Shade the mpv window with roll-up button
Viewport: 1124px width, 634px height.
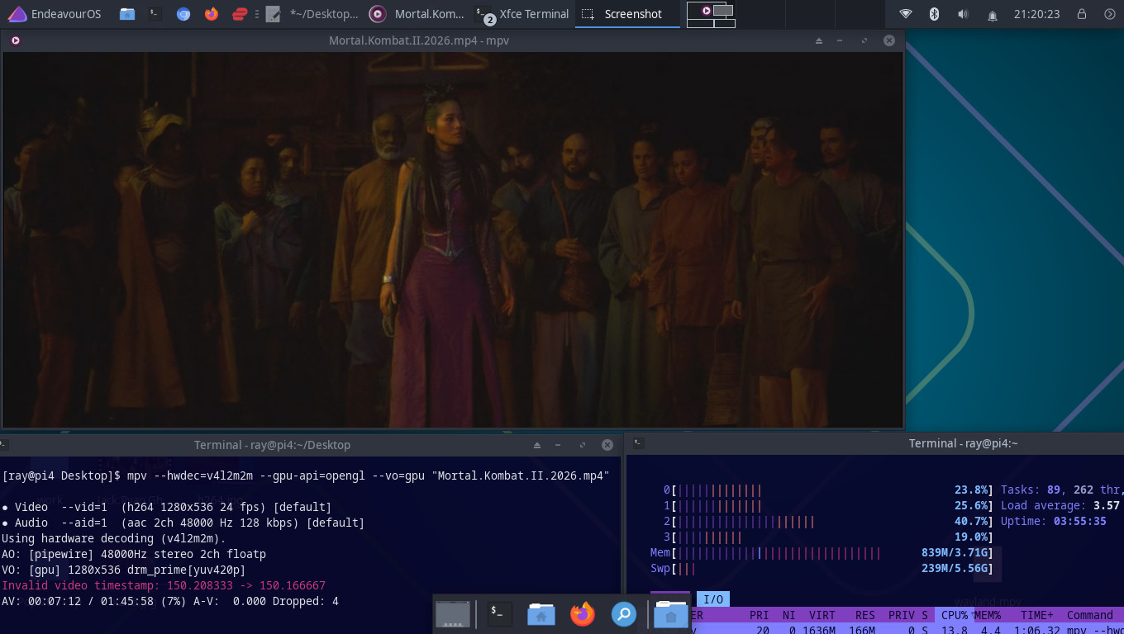[x=819, y=40]
